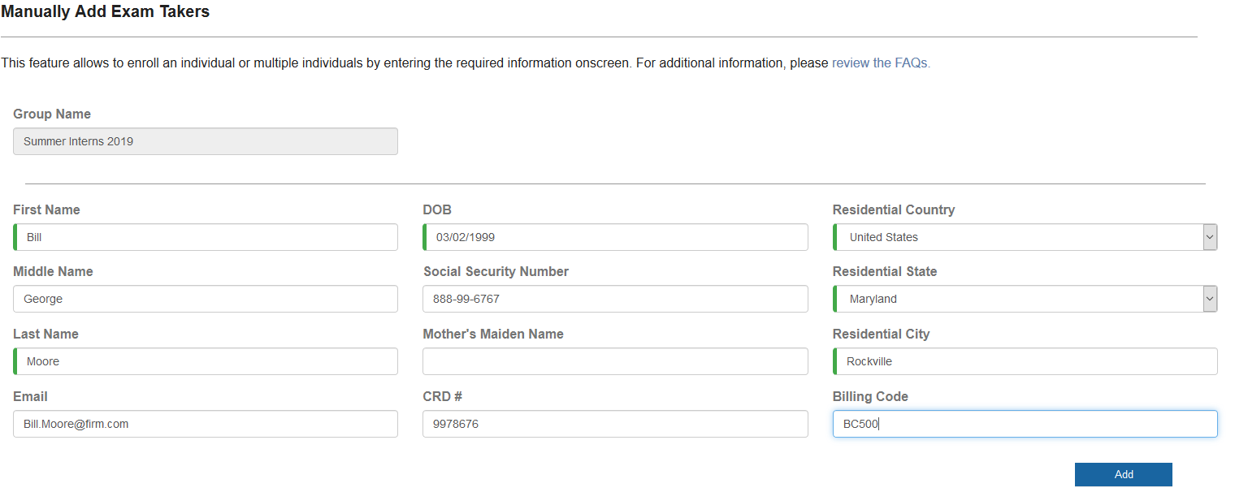
Task: Click the Billing Code label text
Action: [x=870, y=396]
